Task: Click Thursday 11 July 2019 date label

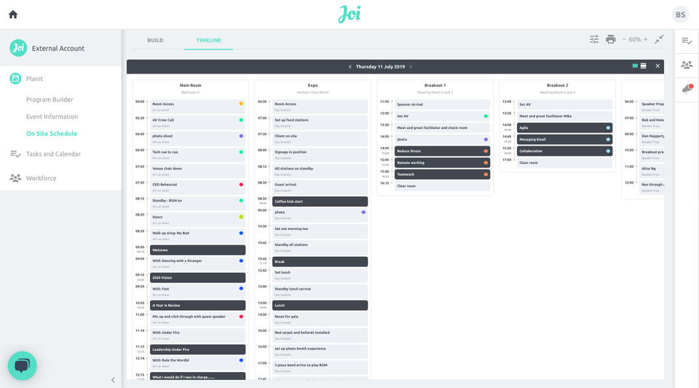Action: [x=380, y=67]
